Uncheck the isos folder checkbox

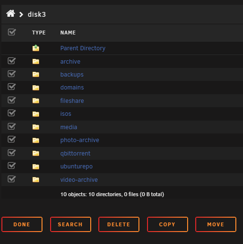11,113
